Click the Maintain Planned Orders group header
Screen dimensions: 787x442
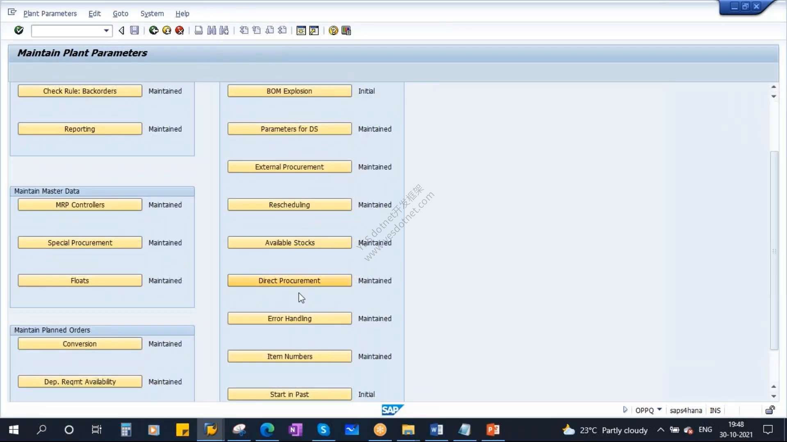102,330
